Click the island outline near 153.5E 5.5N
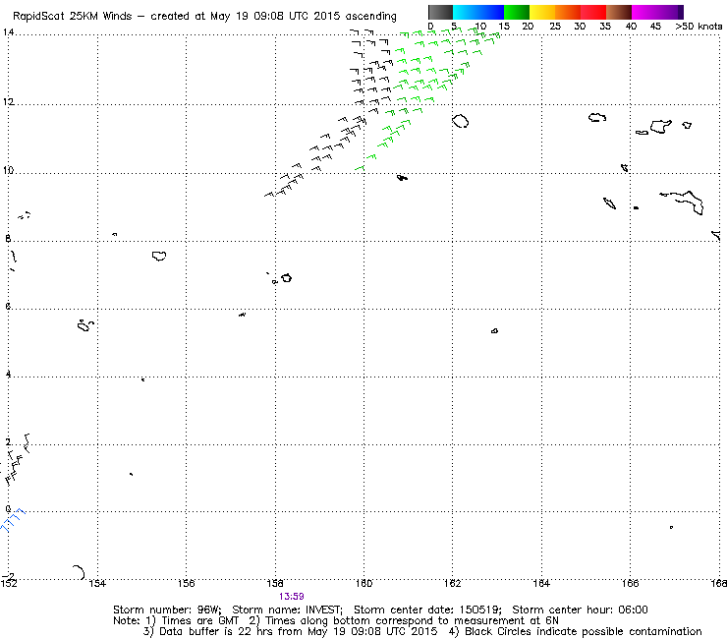 85,325
